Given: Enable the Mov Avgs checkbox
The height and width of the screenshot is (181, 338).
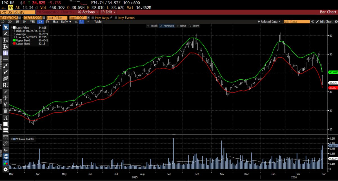Looking at the screenshot, I should 93,18.
